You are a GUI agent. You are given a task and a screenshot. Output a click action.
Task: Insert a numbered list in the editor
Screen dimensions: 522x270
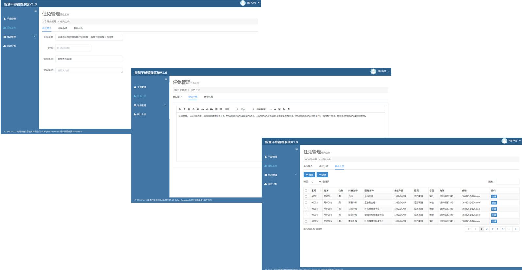216,109
